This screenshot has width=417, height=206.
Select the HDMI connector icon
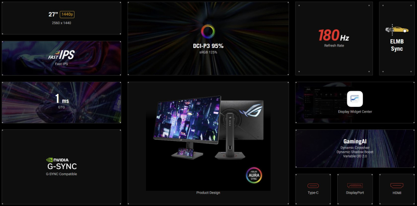(397, 186)
